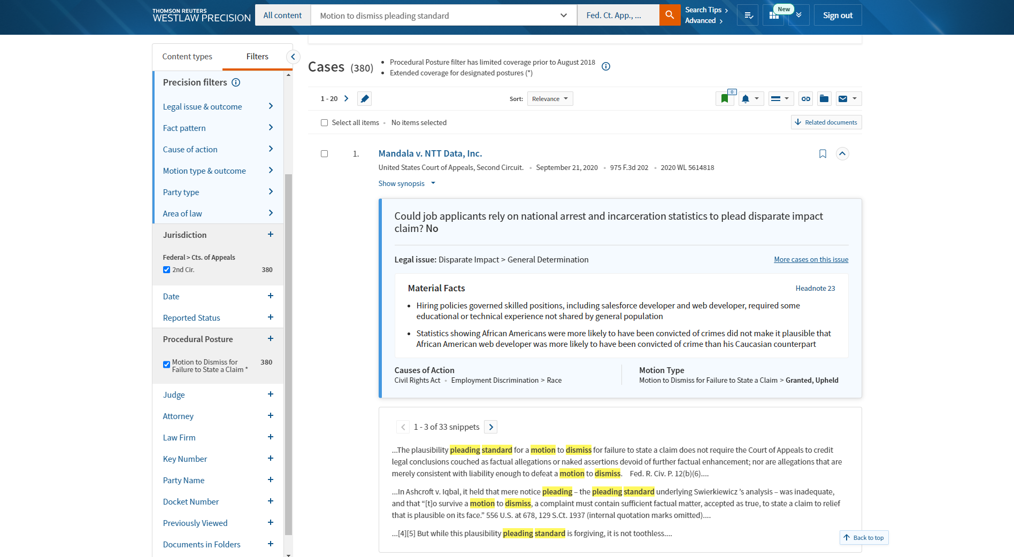Switch to the Content types tab
Screen dimensions: 1014x557
pos(187,57)
